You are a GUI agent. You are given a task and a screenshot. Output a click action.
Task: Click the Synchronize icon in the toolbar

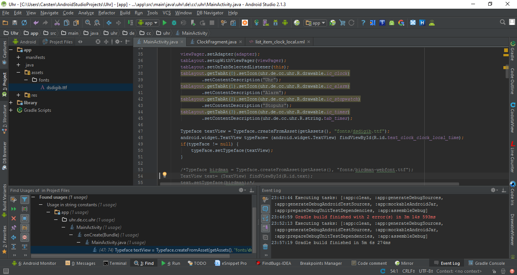pyautogui.click(x=24, y=23)
